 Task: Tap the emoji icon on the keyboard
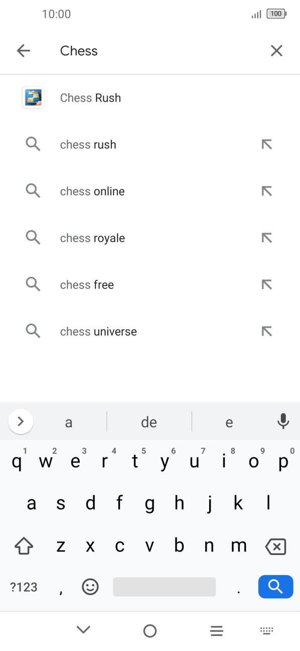90,587
